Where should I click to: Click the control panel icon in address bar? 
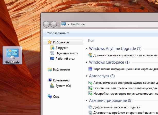[64, 24]
